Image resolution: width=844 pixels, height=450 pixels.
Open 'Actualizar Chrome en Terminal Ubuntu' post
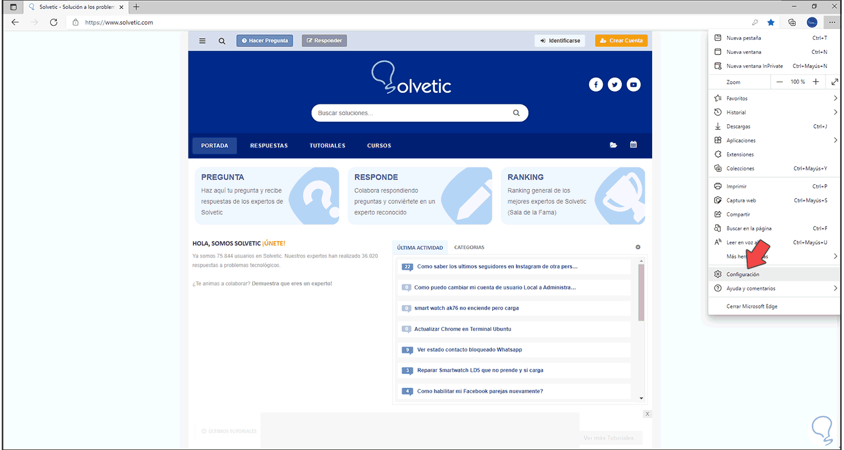[463, 329]
